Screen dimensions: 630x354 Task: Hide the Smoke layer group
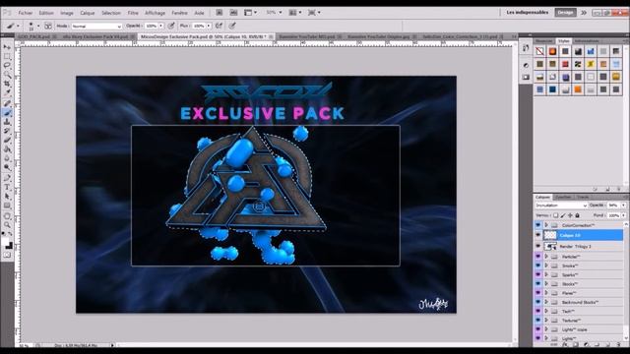tap(538, 265)
